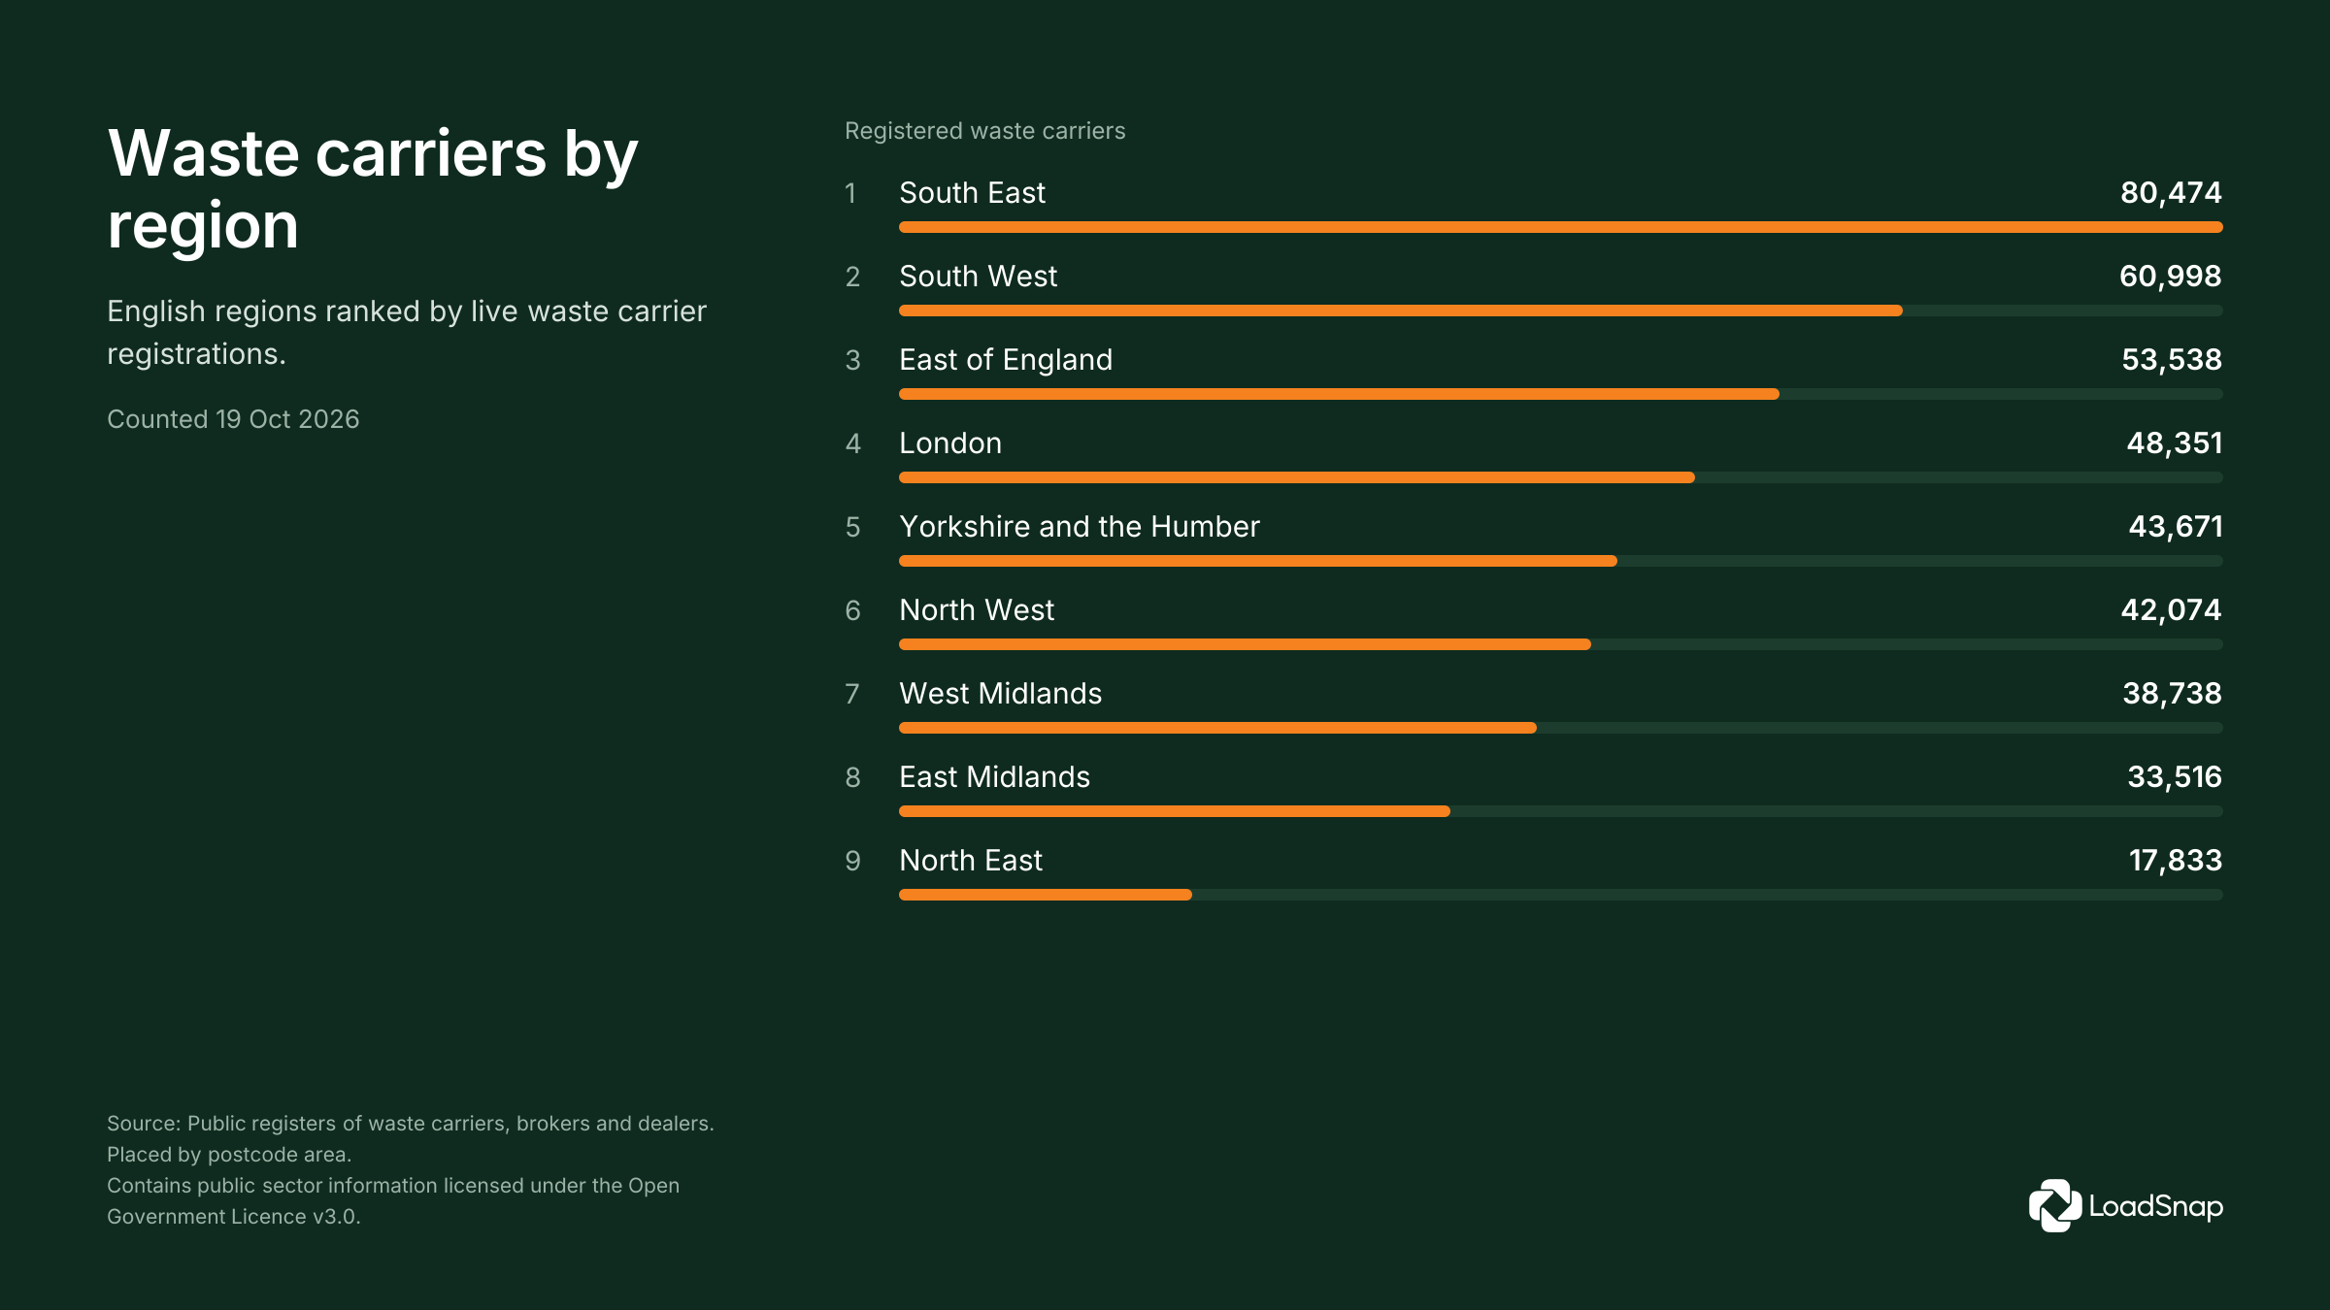Select the South West region label
The image size is (2330, 1310).
[978, 277]
